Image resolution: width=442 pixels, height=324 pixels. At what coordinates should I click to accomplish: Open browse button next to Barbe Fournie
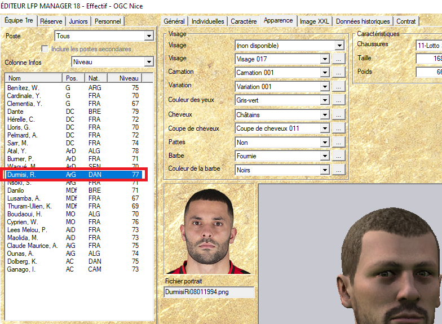tap(338, 156)
